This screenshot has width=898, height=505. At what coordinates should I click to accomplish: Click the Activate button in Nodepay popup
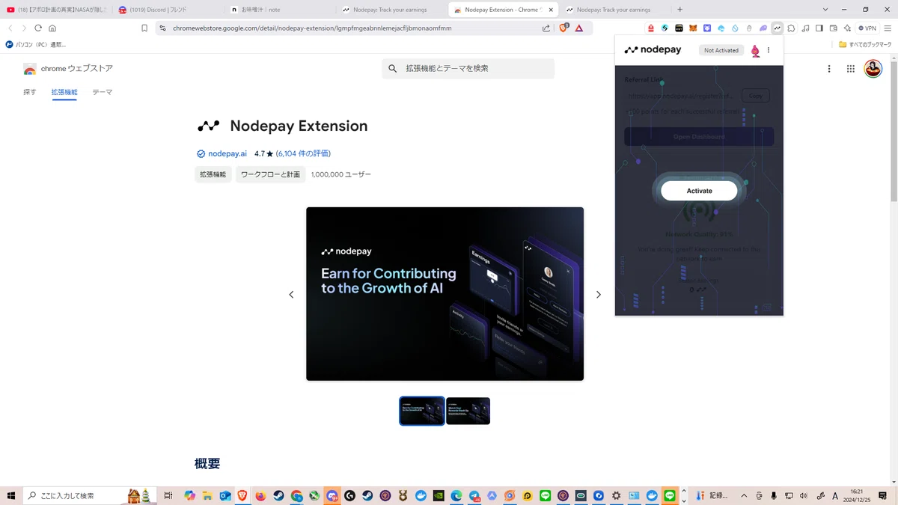[699, 191]
